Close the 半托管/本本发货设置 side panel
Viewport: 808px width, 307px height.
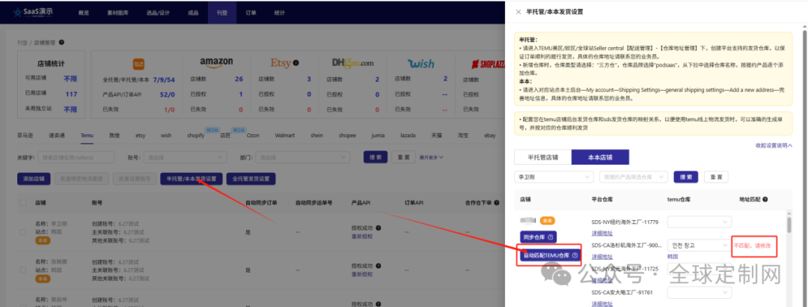click(518, 12)
